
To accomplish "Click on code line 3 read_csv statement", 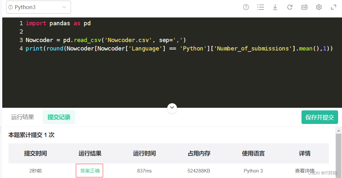I will (106, 40).
